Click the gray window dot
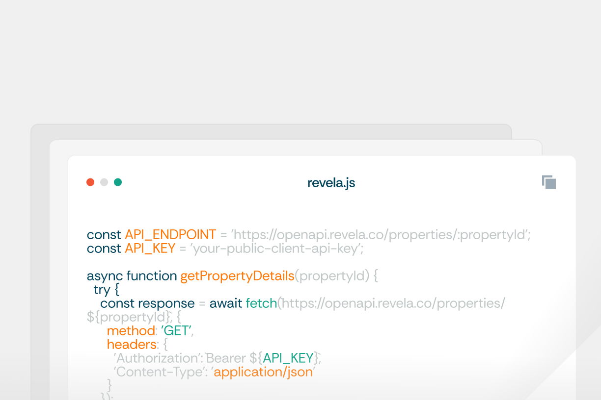Viewport: 601px width, 400px height. [x=104, y=182]
